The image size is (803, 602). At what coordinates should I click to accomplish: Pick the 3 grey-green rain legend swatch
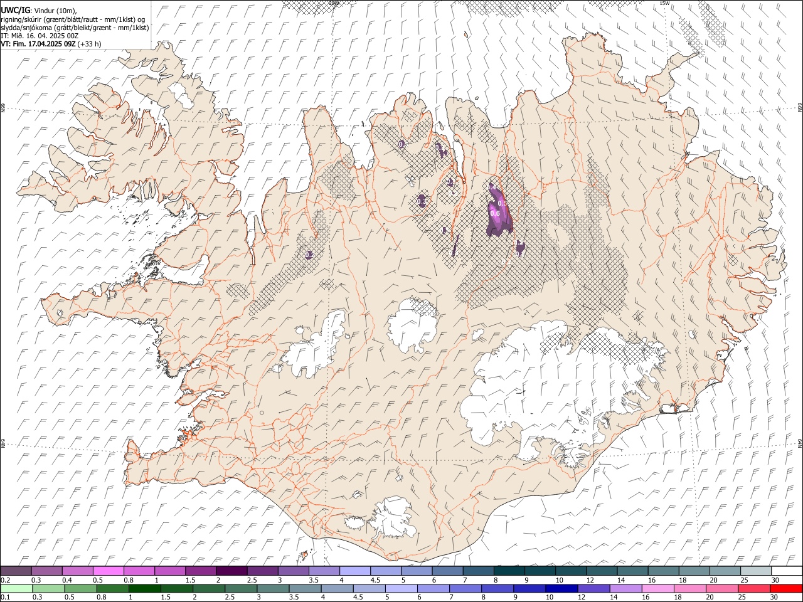coord(272,588)
